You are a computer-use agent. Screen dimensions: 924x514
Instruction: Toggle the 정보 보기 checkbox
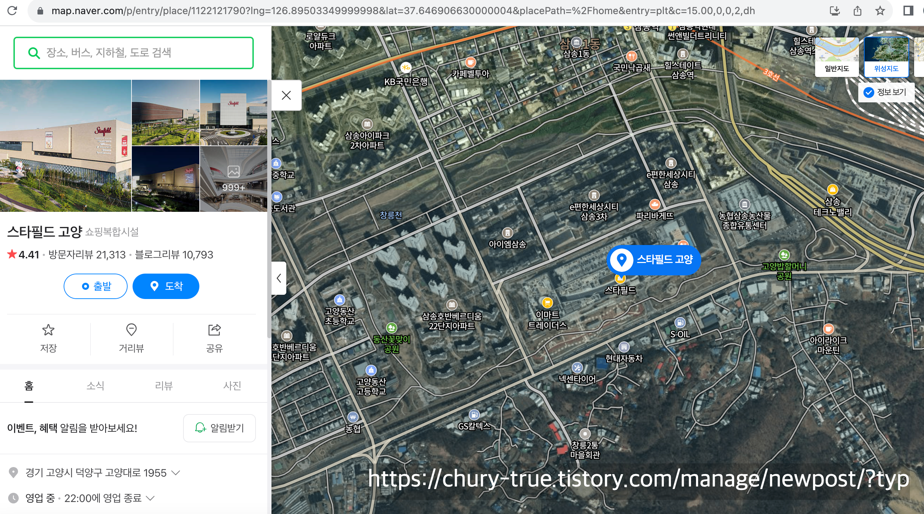tap(869, 92)
